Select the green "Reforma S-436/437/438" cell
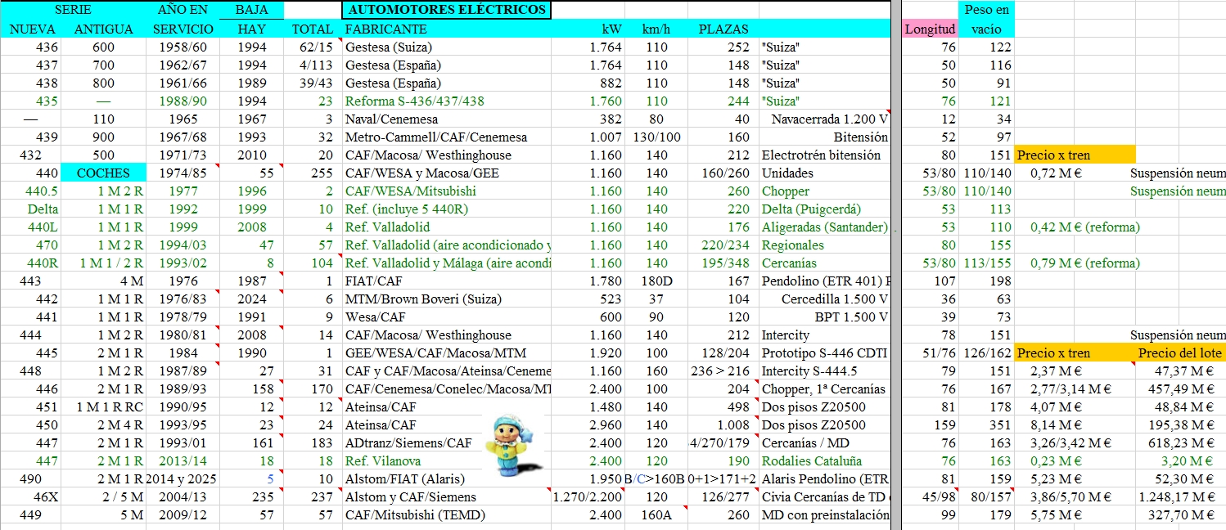 coord(415,101)
